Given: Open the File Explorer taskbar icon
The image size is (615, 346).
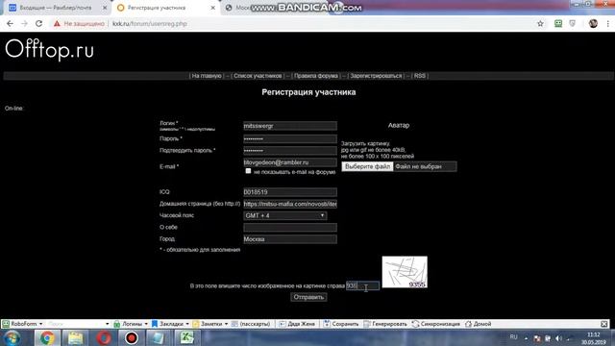Looking at the screenshot, I should (75, 337).
